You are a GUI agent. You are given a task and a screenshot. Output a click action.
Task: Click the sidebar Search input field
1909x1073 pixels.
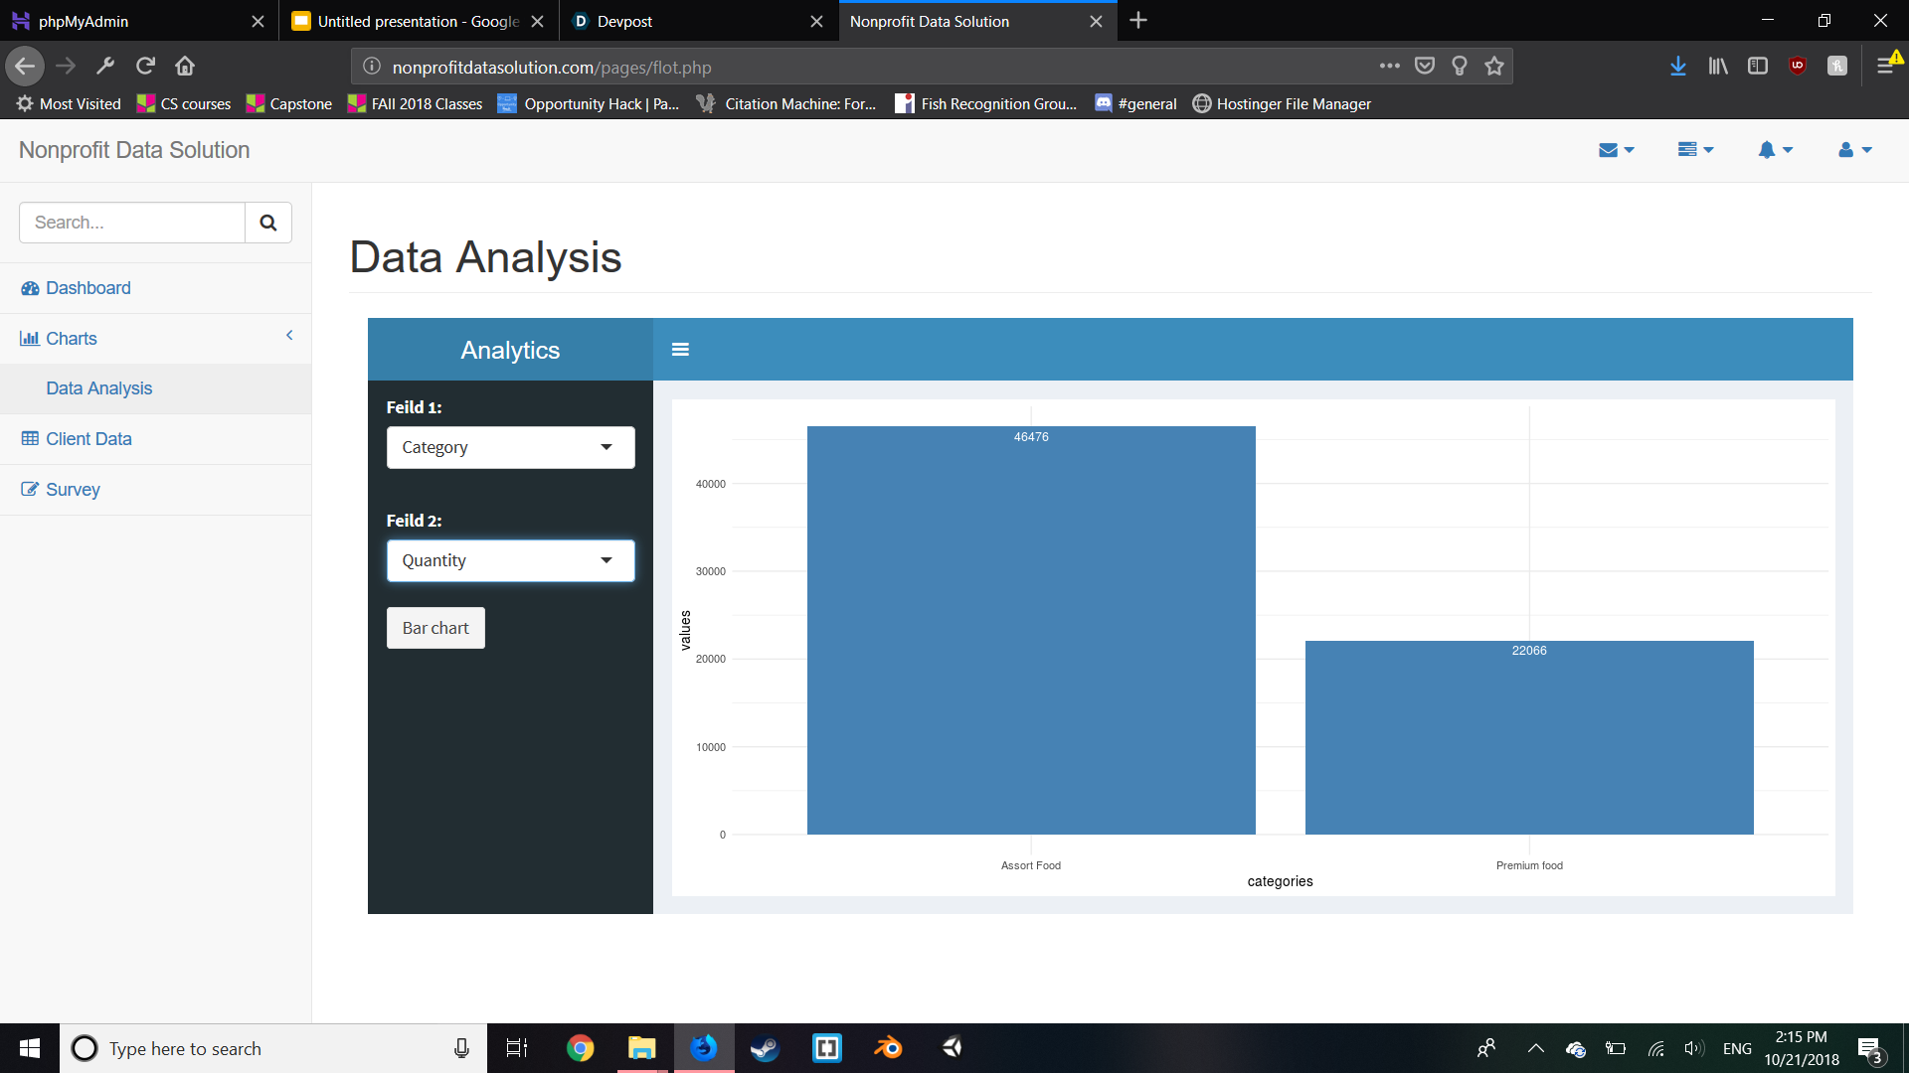pos(132,223)
